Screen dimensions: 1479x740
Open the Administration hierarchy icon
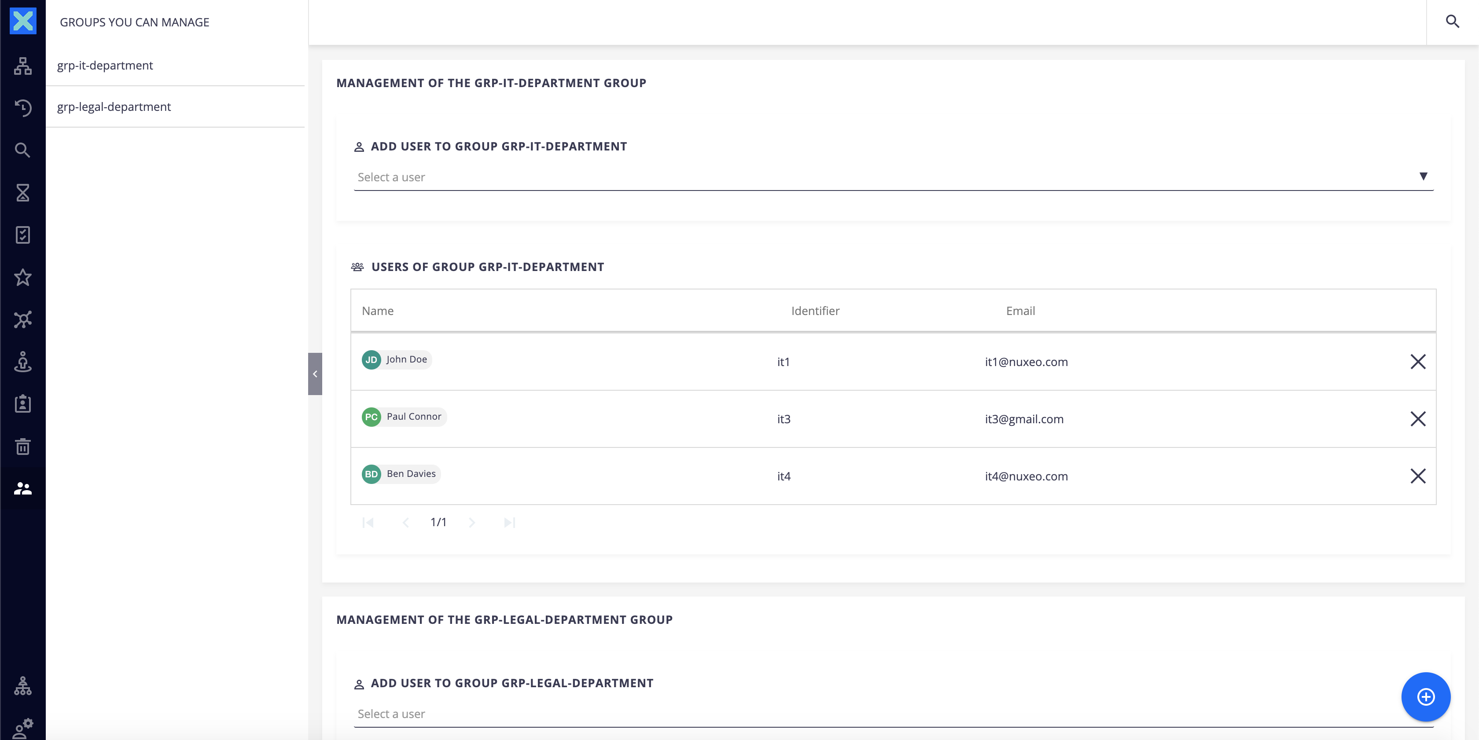point(23,685)
